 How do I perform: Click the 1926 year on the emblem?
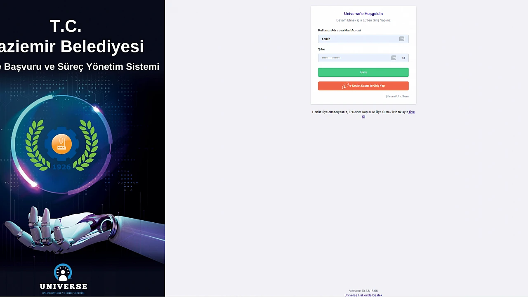(61, 167)
